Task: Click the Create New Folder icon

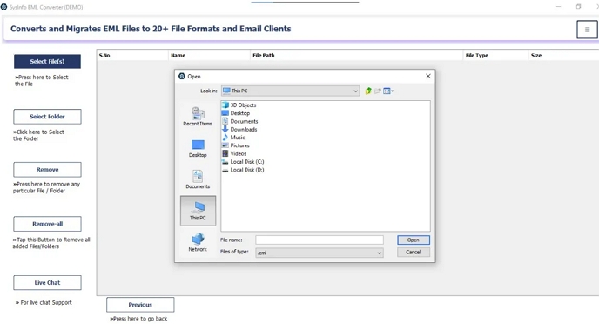Action: [x=378, y=91]
